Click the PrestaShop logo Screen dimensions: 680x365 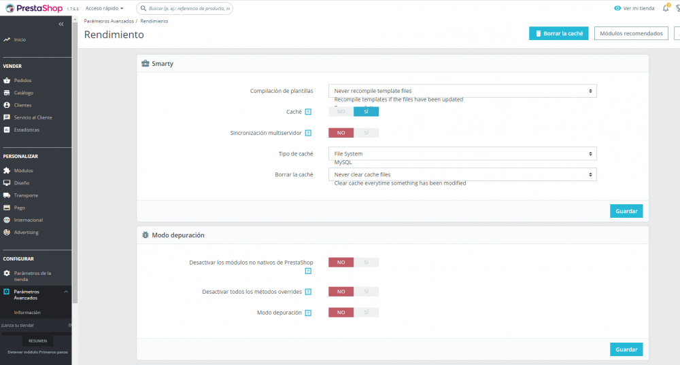click(33, 8)
